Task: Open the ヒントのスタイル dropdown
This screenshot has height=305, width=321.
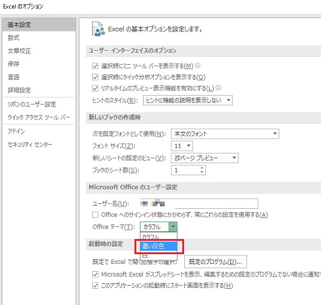Action: pos(188,100)
